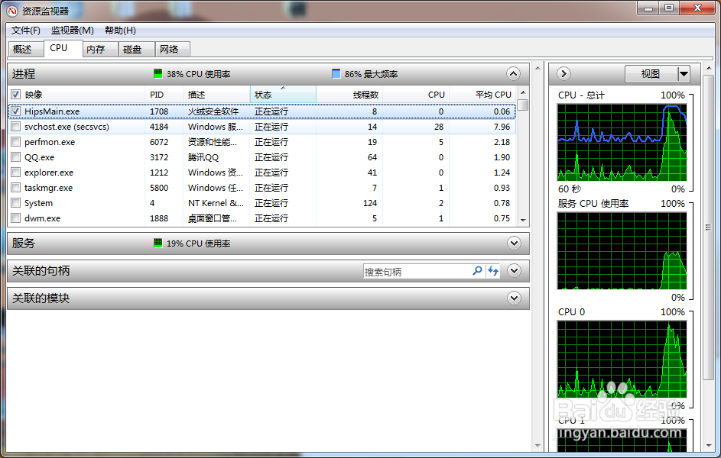Check the System process checkbox

point(15,203)
